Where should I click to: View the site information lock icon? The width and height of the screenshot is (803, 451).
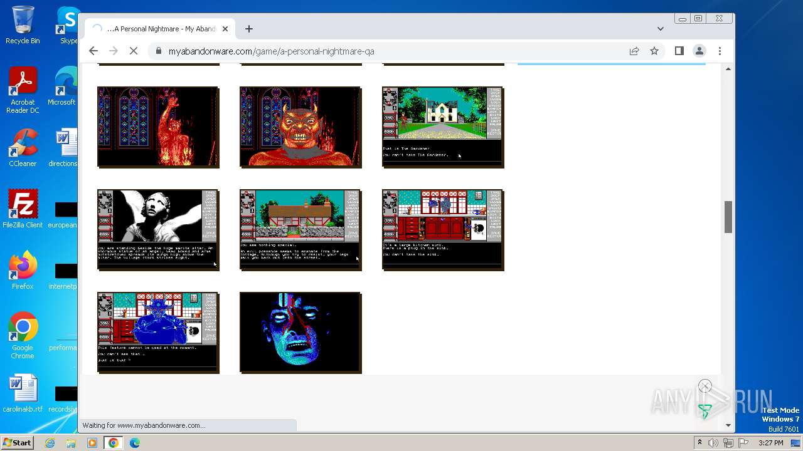pos(159,51)
